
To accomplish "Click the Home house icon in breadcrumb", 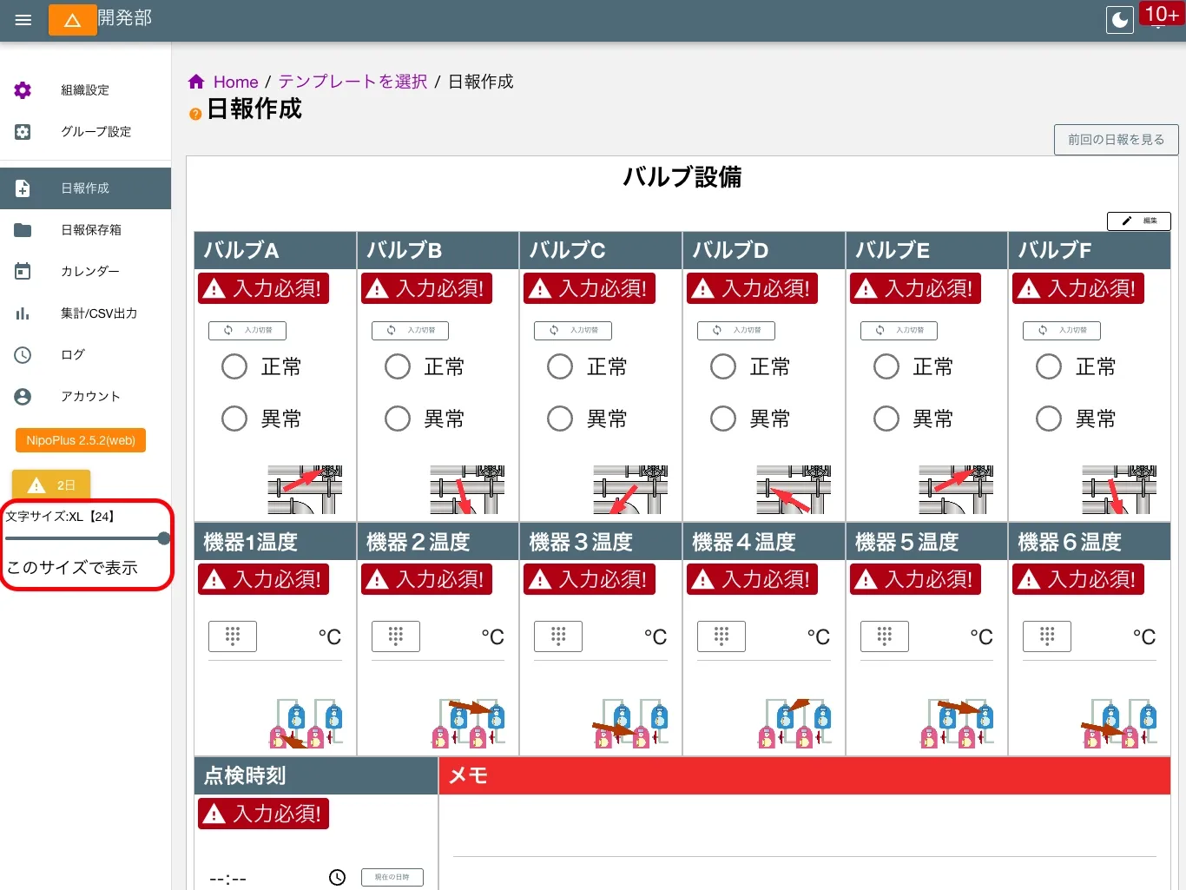I will pos(196,82).
